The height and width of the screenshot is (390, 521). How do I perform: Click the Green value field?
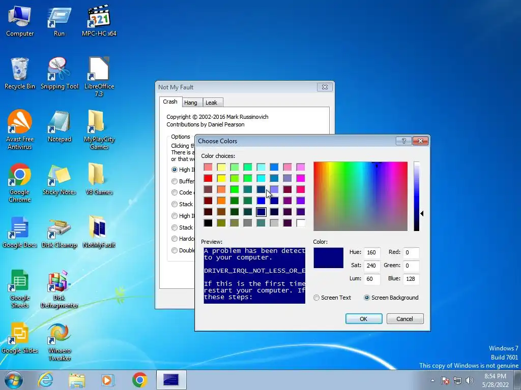411,266
